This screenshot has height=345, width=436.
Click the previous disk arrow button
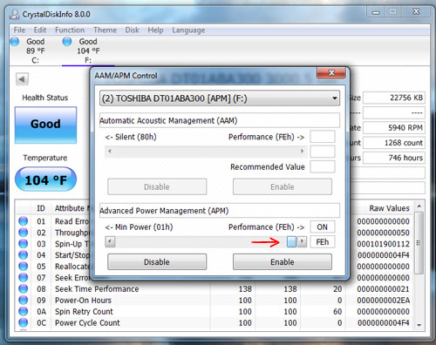(x=22, y=79)
